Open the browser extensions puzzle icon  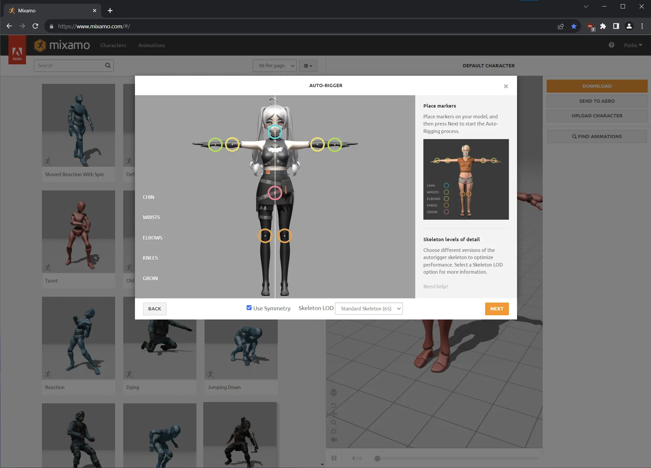click(603, 26)
